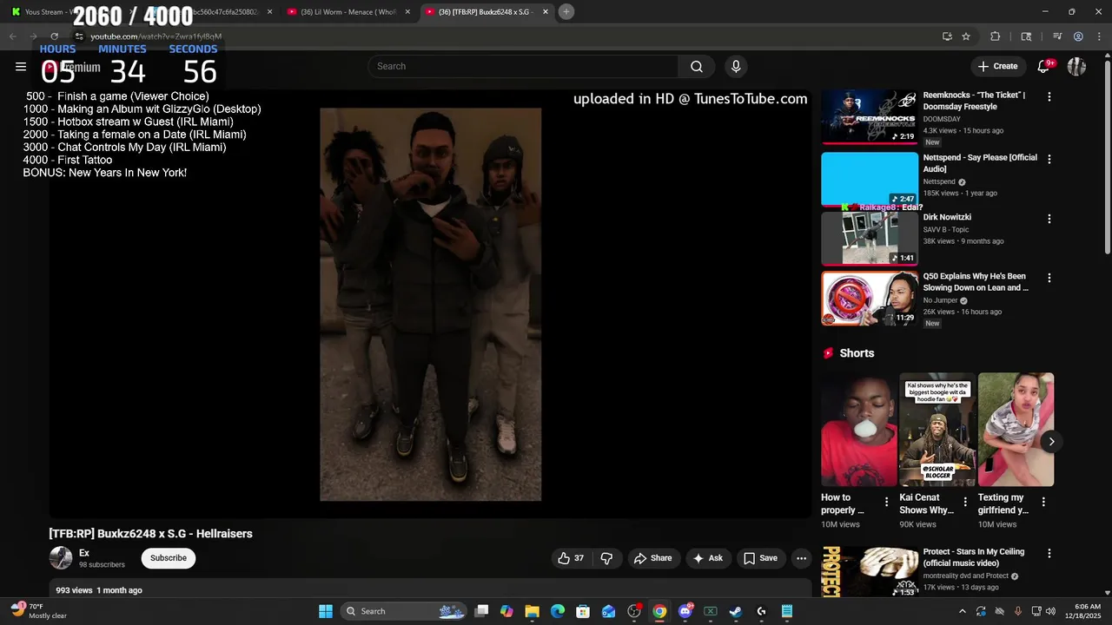This screenshot has width=1112, height=625.
Task: Open the Windows Start menu
Action: 326,611
